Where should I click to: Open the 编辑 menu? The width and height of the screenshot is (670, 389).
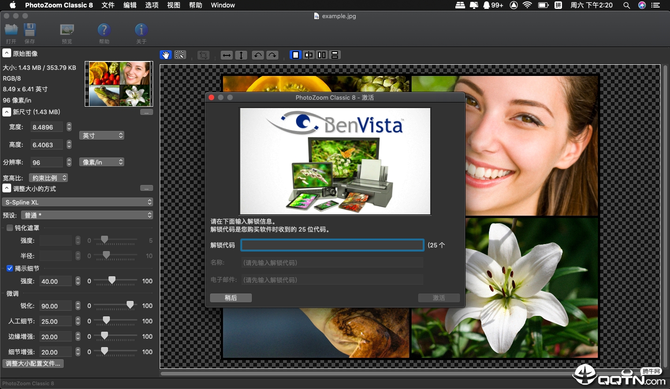coord(130,5)
